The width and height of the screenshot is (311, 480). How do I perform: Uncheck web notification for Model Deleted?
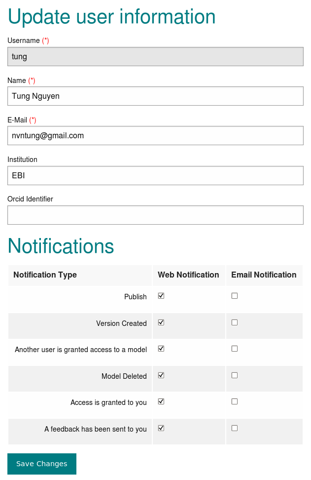[x=161, y=375]
